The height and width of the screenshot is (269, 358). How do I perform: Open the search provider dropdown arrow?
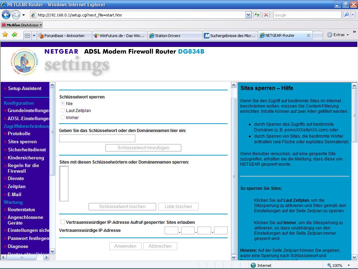click(x=352, y=15)
